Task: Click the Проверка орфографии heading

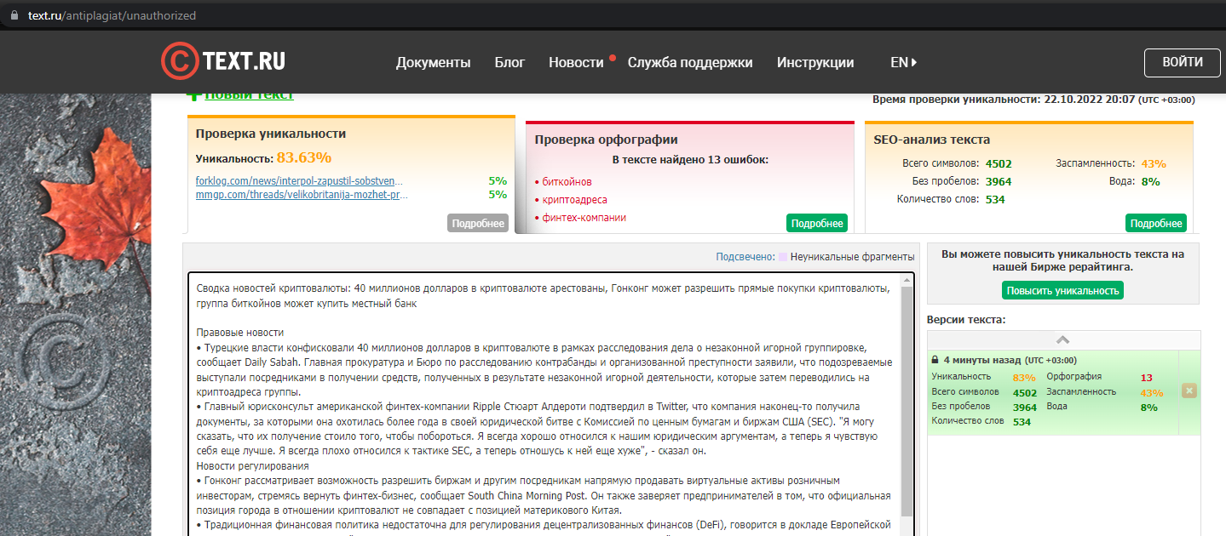Action: pos(607,140)
